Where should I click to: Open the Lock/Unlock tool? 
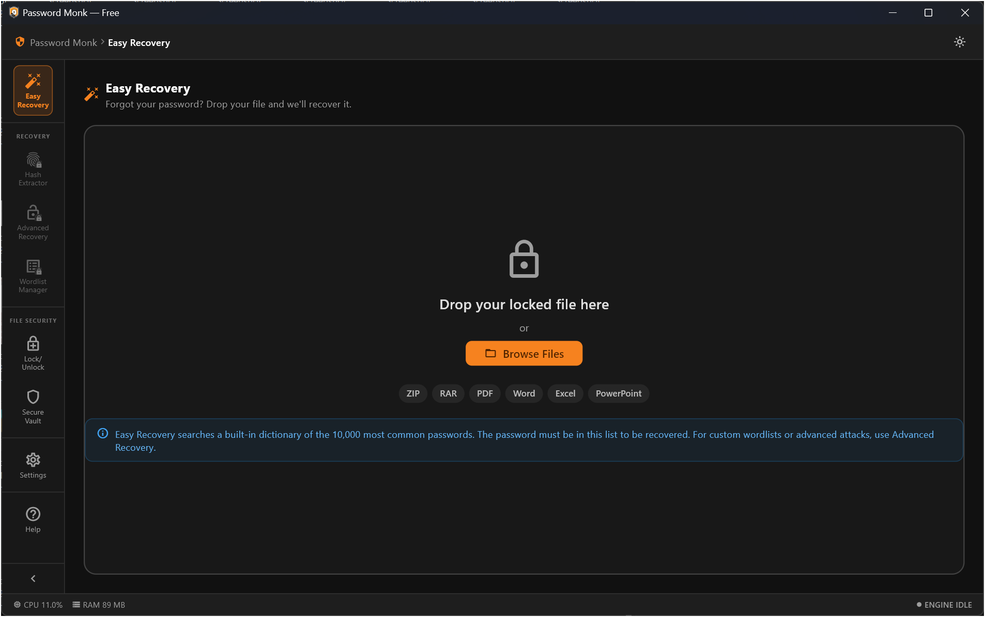pyautogui.click(x=33, y=354)
